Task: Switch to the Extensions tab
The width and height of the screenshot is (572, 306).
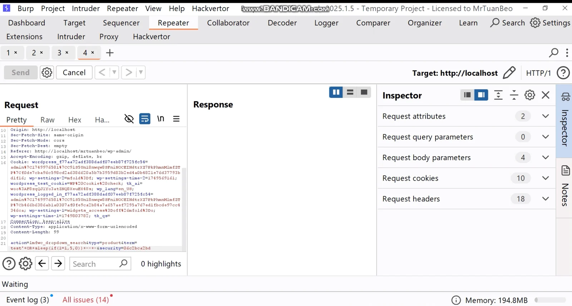Action: pyautogui.click(x=24, y=37)
